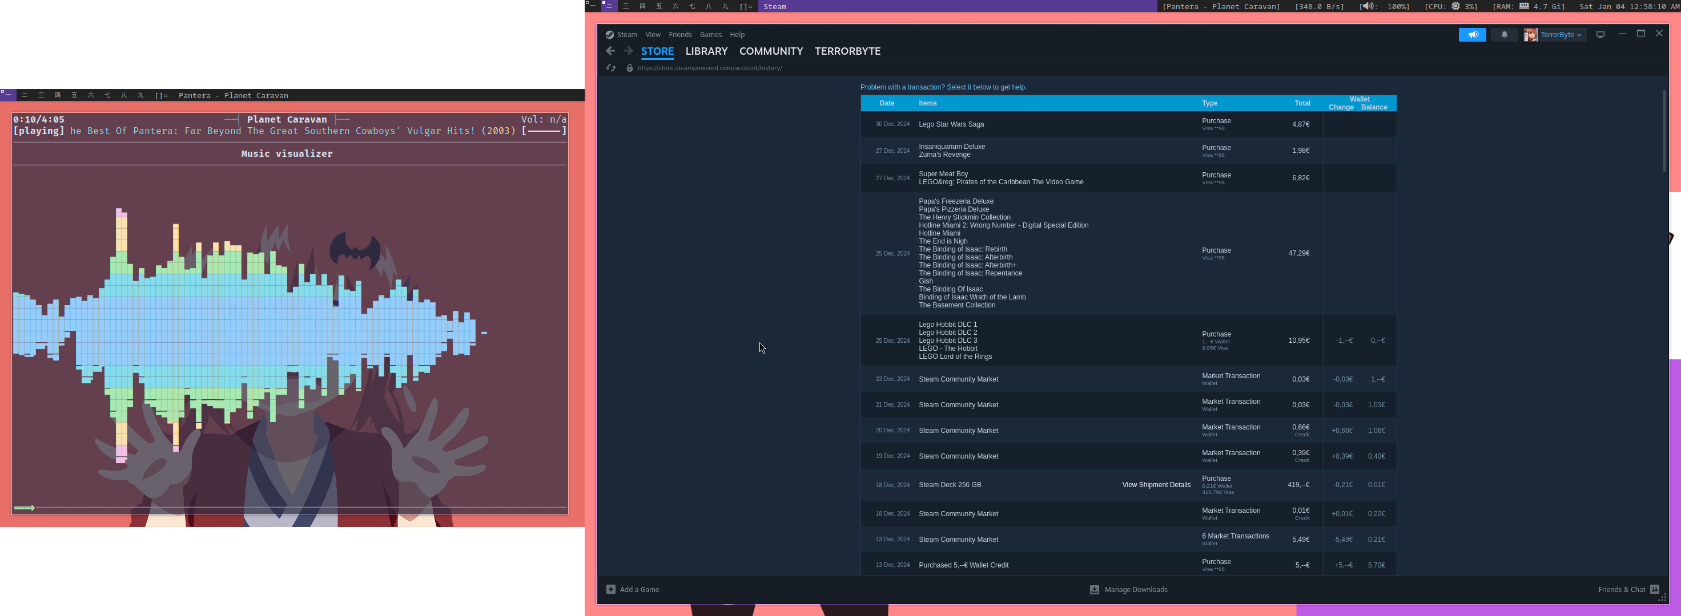Open Friends & Chat grid icon
The height and width of the screenshot is (616, 1681).
pos(1655,589)
